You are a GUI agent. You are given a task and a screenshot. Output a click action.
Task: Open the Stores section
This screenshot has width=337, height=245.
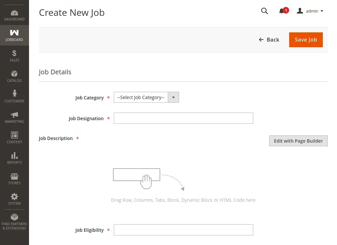pyautogui.click(x=14, y=178)
